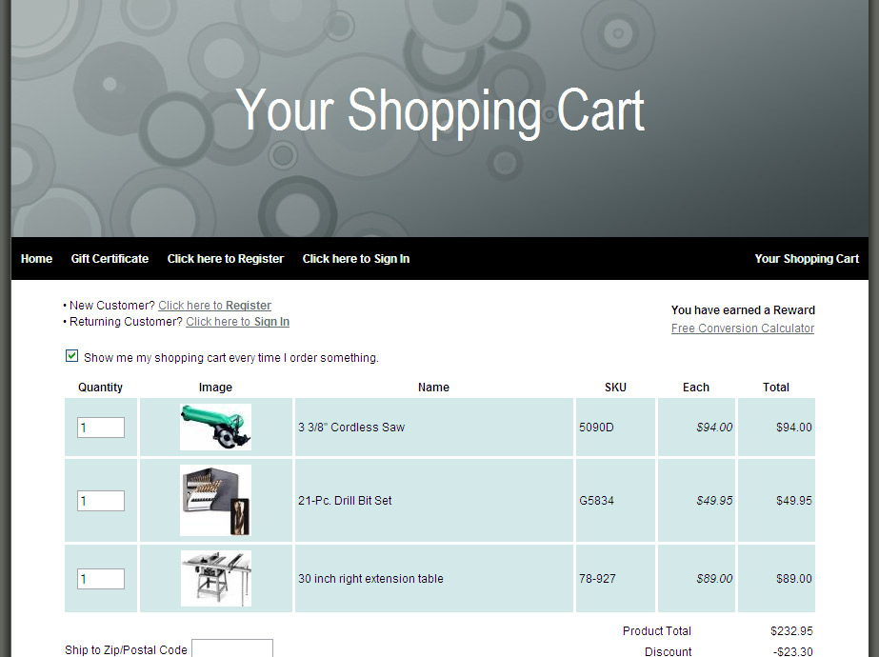Click the 3 3/8" Cordless Saw name
879x657 pixels.
[x=351, y=428]
